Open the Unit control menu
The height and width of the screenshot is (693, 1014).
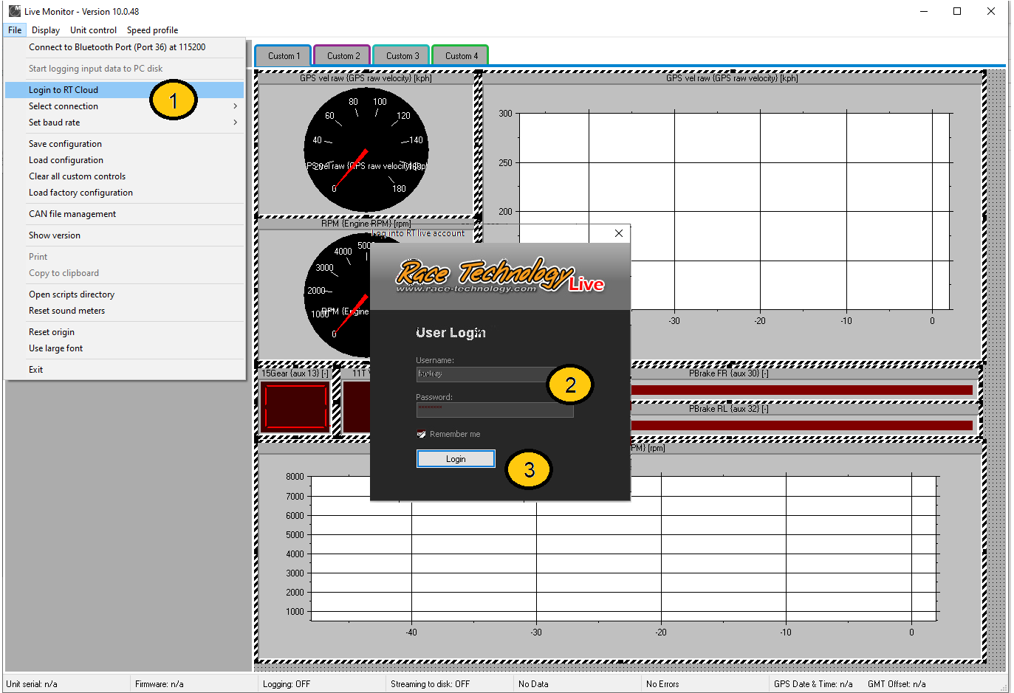[93, 30]
